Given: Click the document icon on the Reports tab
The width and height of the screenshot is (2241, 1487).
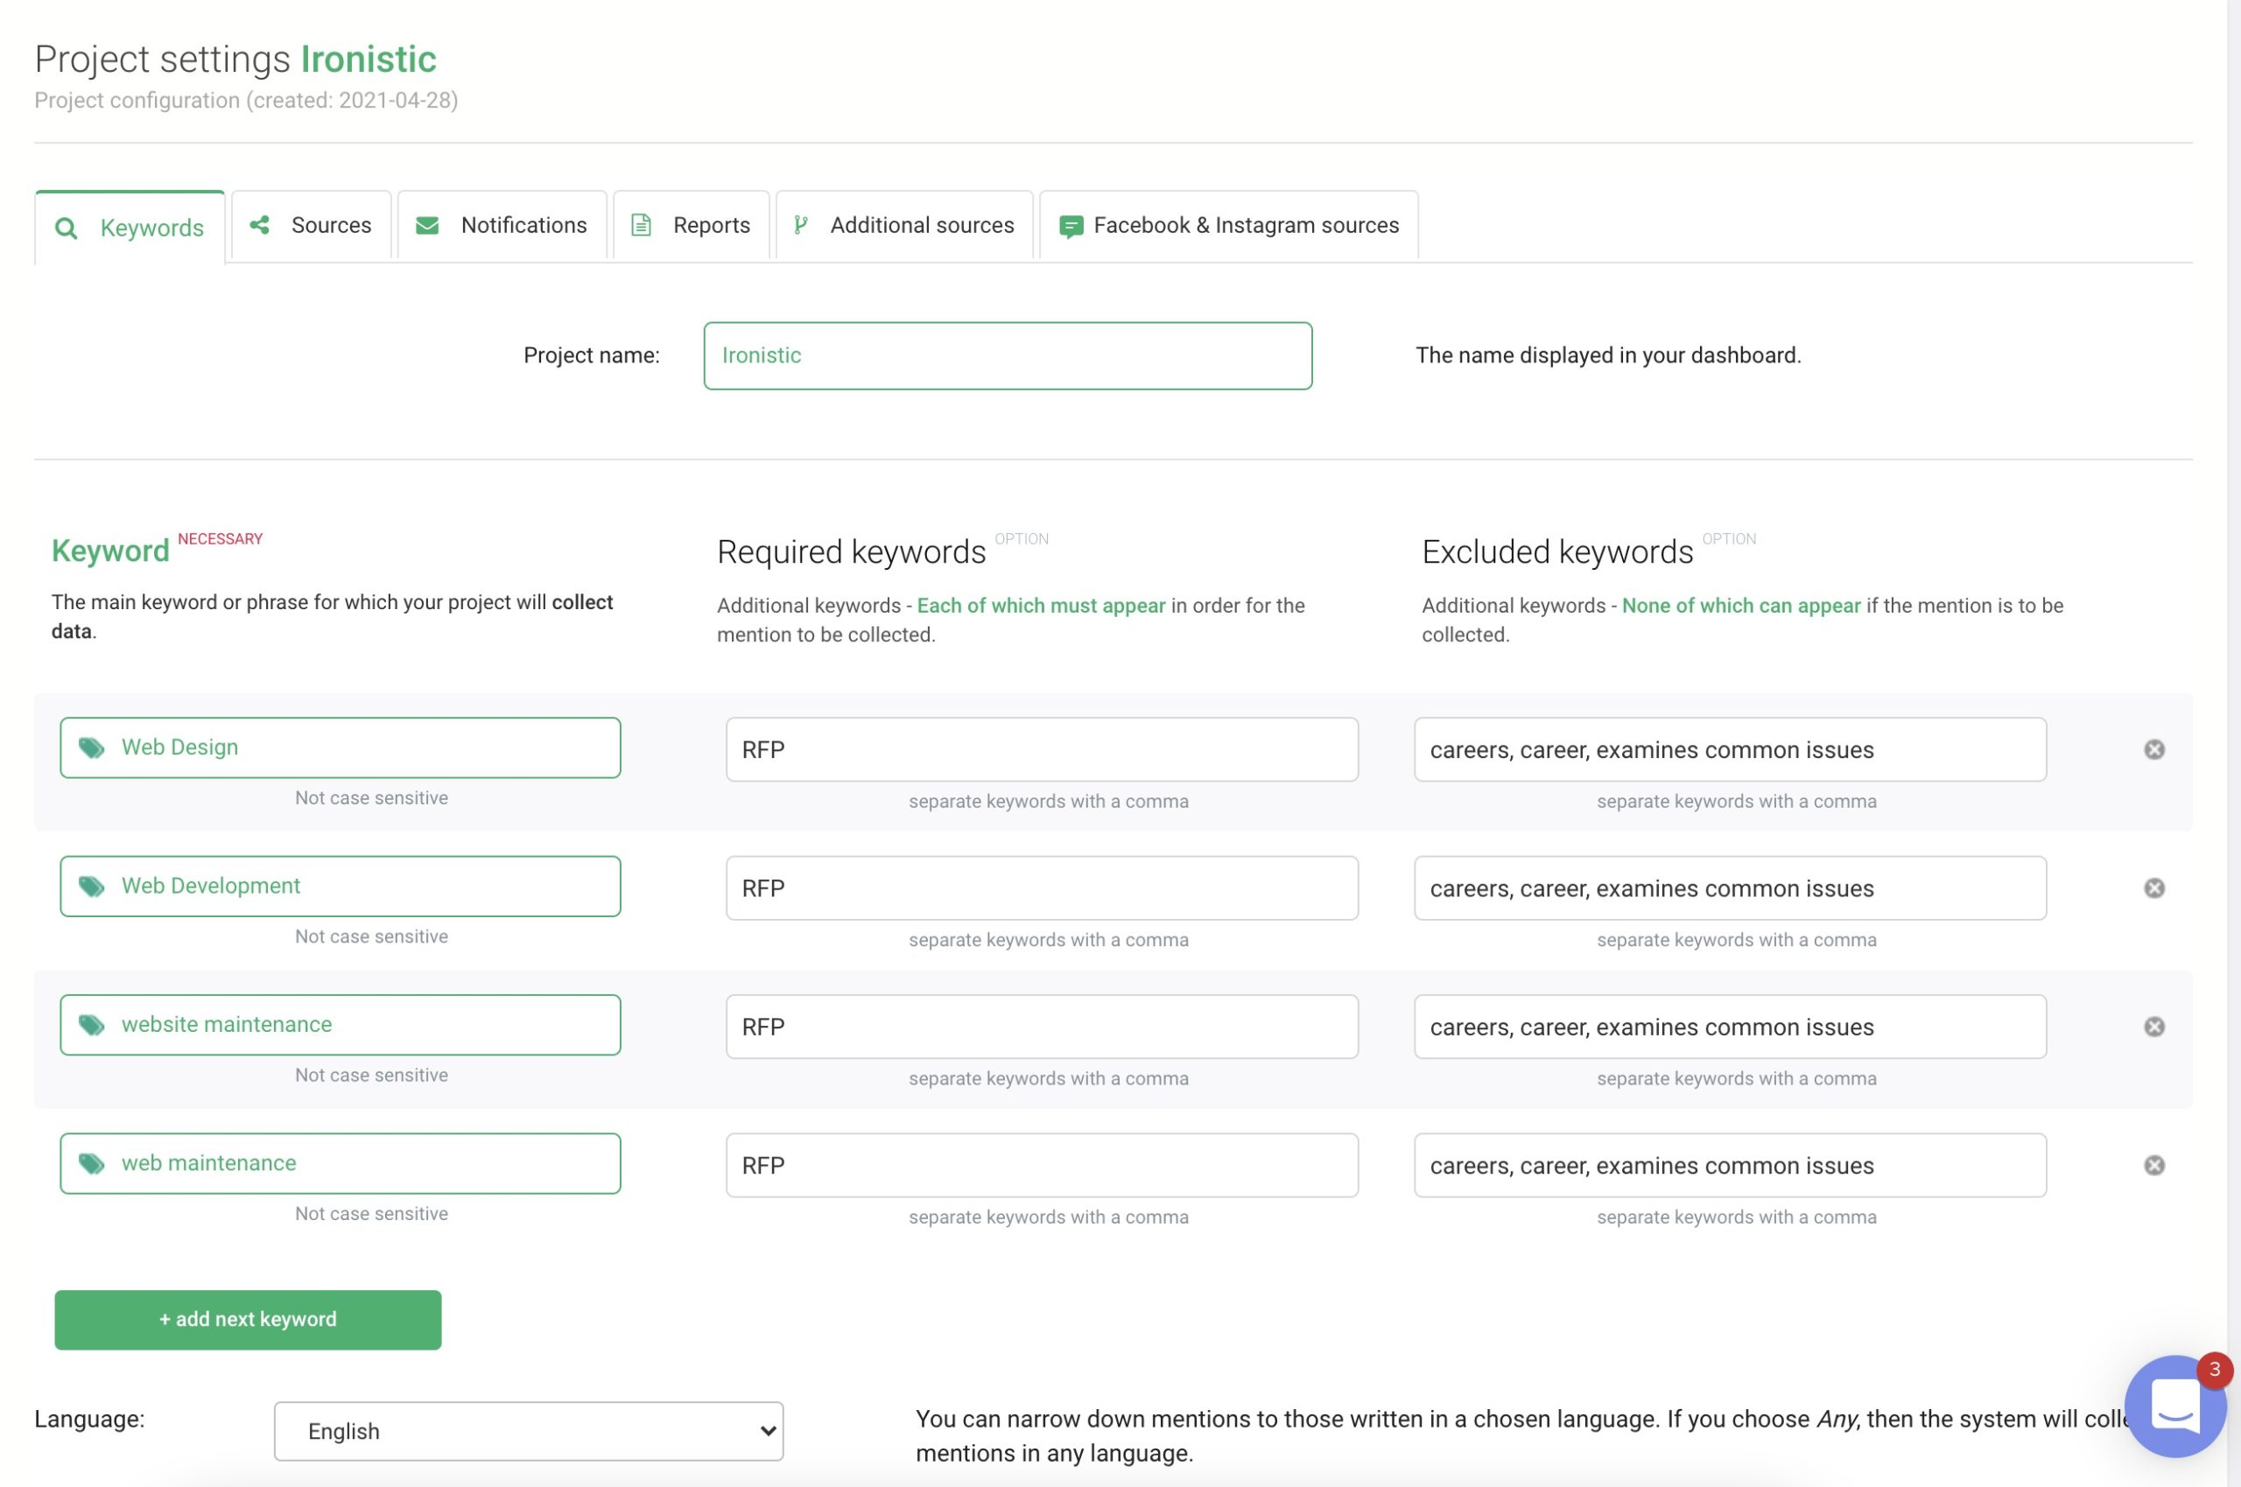Looking at the screenshot, I should tap(641, 225).
